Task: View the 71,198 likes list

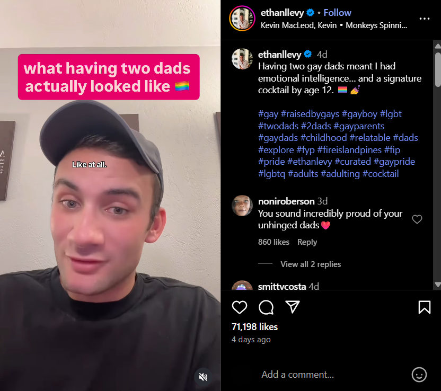Action: (x=254, y=327)
